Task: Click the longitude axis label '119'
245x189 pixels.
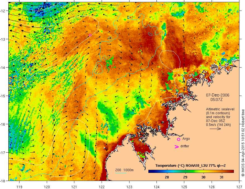Action: tap(19, 187)
